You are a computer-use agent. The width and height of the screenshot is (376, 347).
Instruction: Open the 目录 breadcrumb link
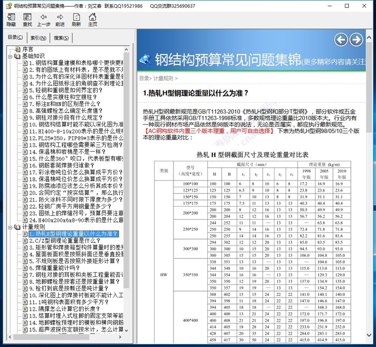144,78
